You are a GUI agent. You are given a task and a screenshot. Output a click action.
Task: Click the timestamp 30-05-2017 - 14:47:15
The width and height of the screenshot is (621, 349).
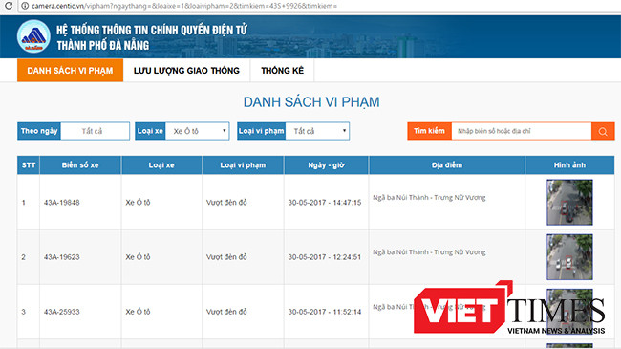coord(325,203)
